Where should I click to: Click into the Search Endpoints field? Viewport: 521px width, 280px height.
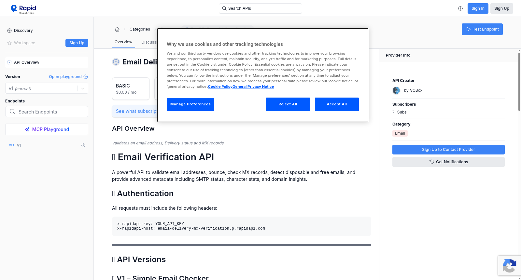tap(47, 112)
